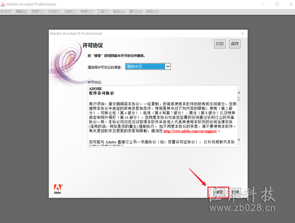Click the license text scroll down arrow
The height and width of the screenshot is (223, 295).
click(x=239, y=140)
